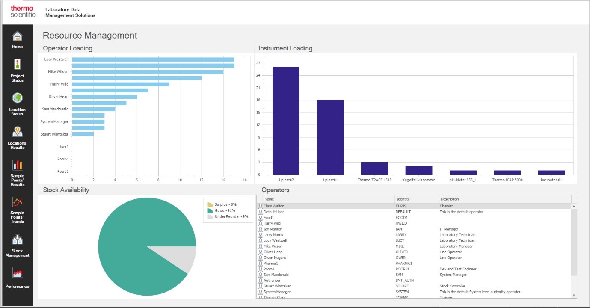Select Sample Points' Results chart icon
The height and width of the screenshot is (308, 590).
17,165
